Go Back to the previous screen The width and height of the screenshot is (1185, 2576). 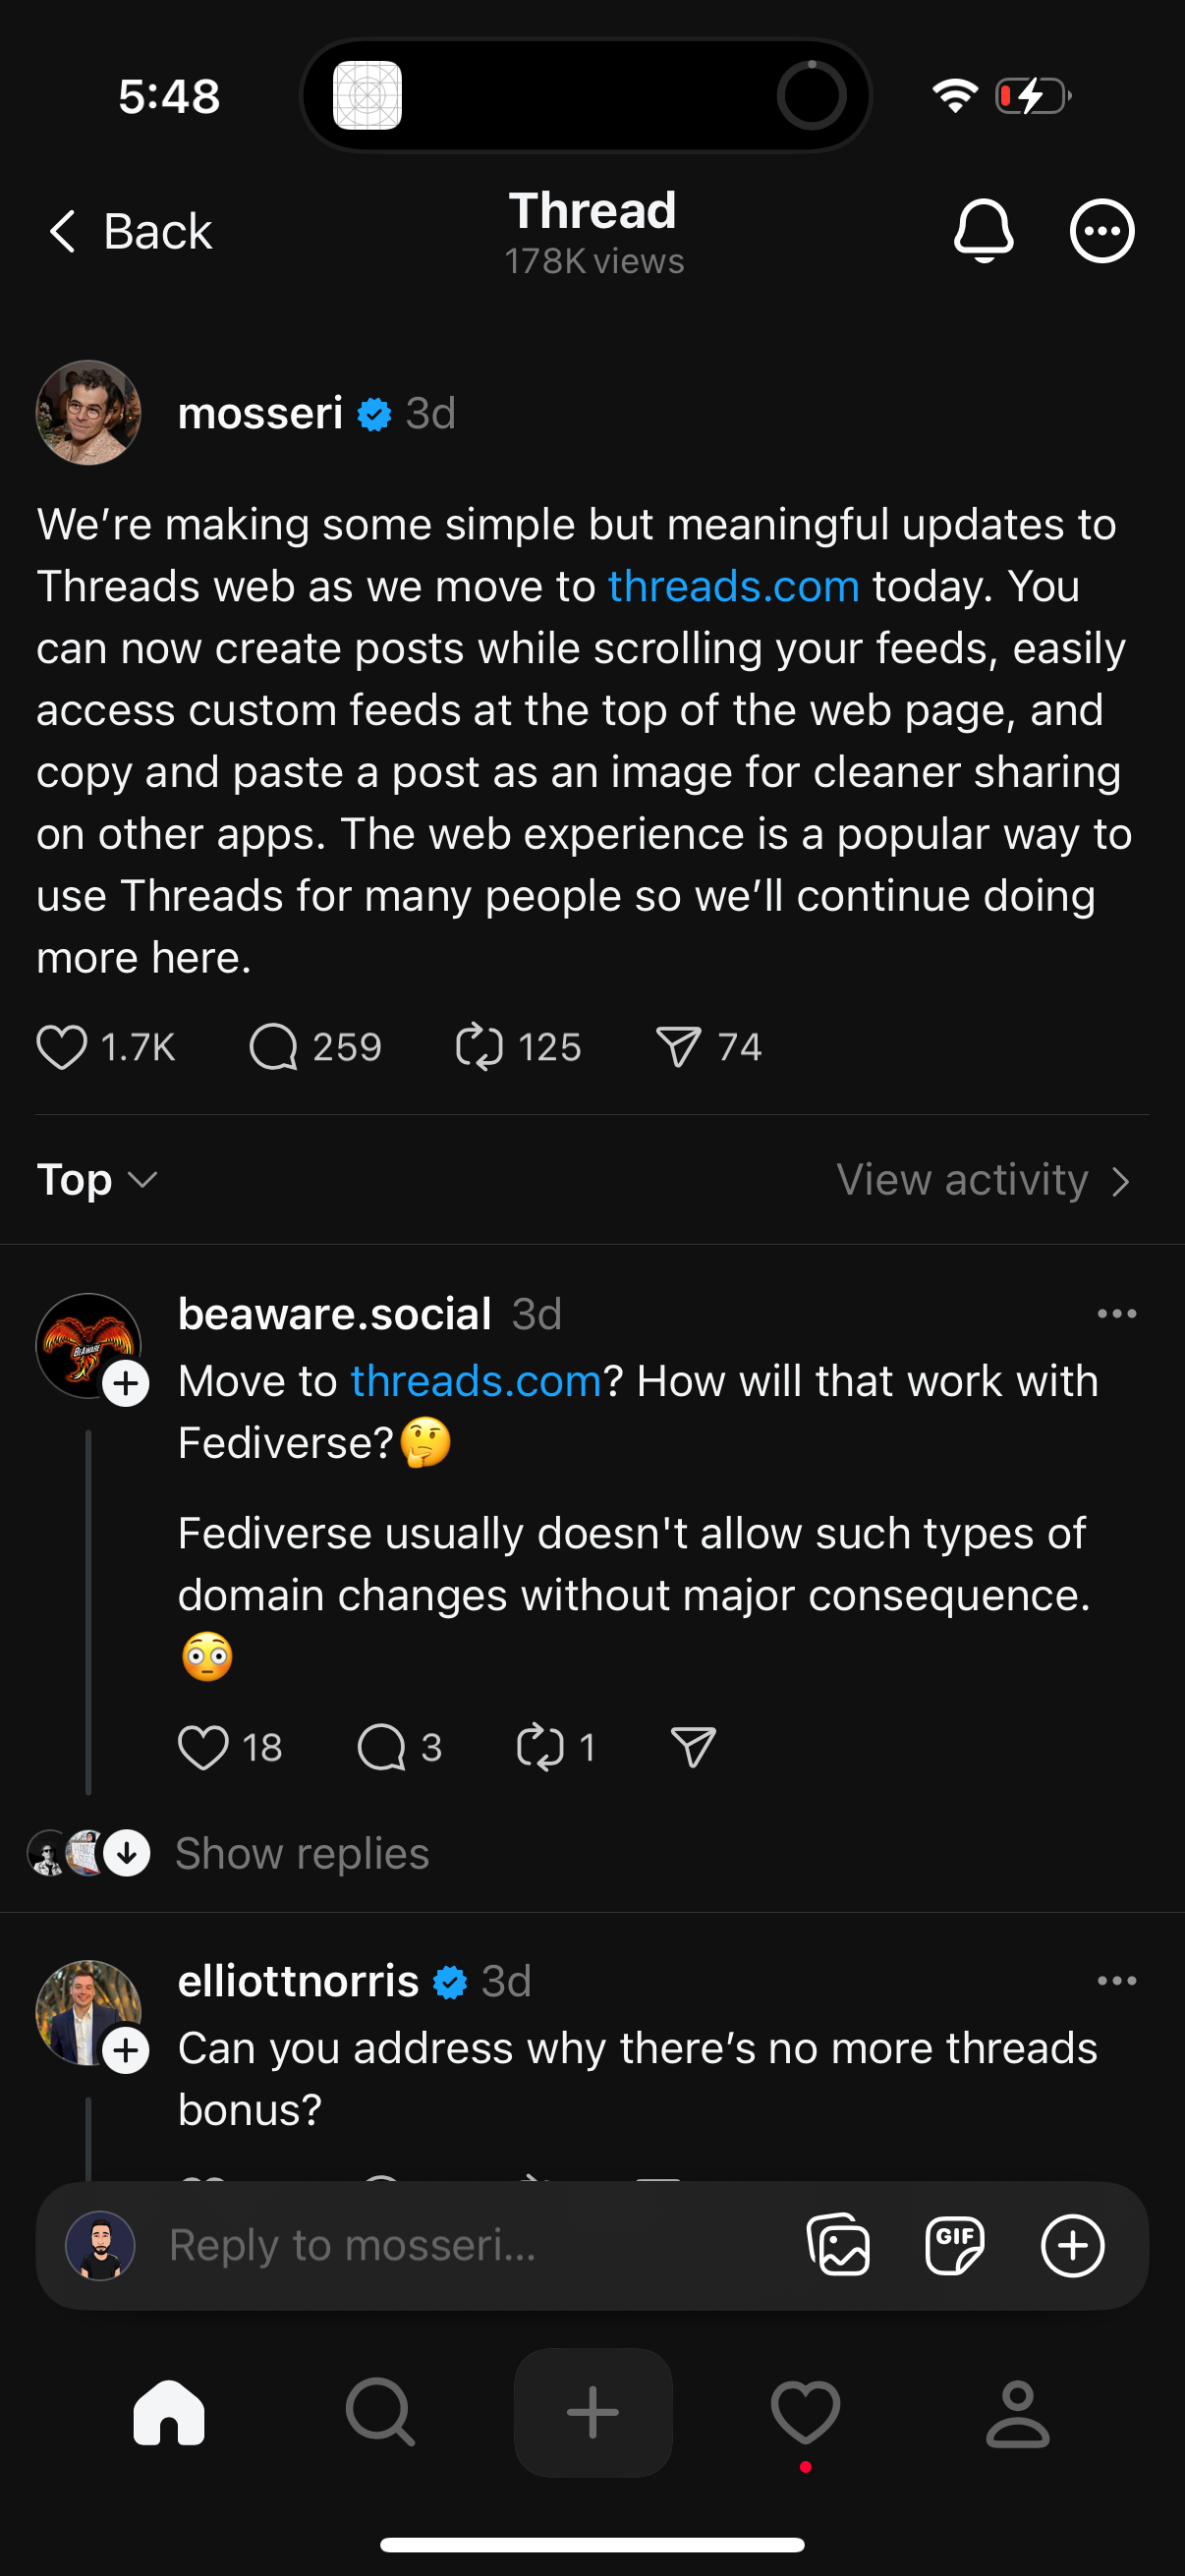(128, 230)
